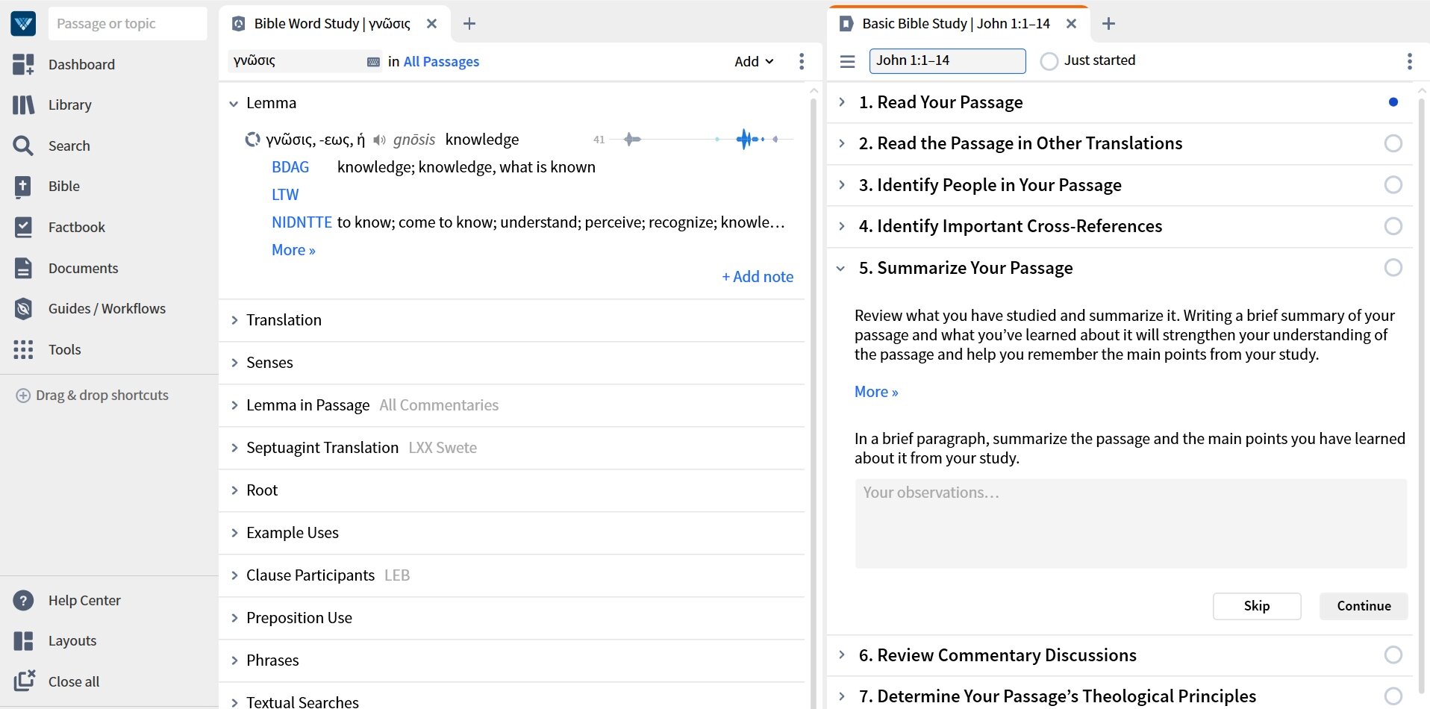This screenshot has width=1430, height=709.
Task: Open the BDAG lexicon entry
Action: coord(290,166)
